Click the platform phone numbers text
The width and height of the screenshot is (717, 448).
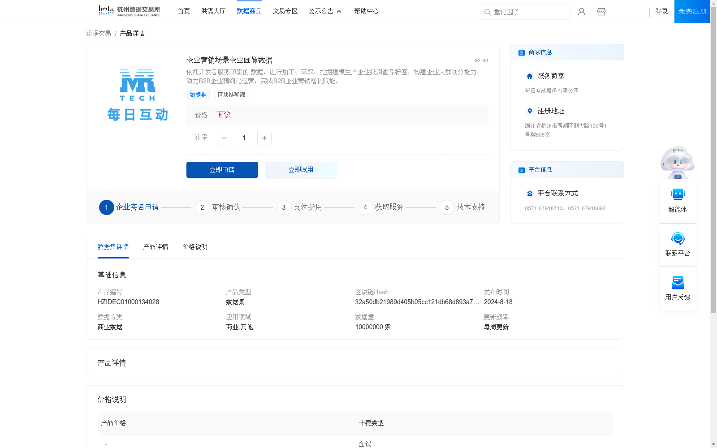pos(565,208)
